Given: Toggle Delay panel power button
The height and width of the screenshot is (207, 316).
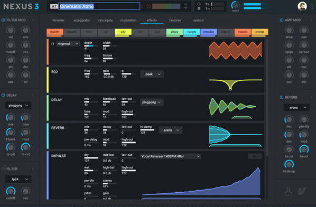Looking at the screenshot, I should [3, 95].
